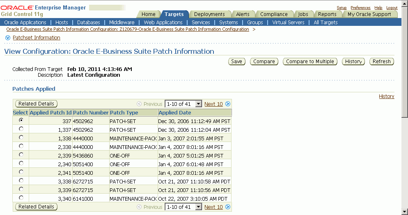The image size is (408, 215).
Task: Click the vertical scrollbar down arrow
Action: [x=405, y=211]
